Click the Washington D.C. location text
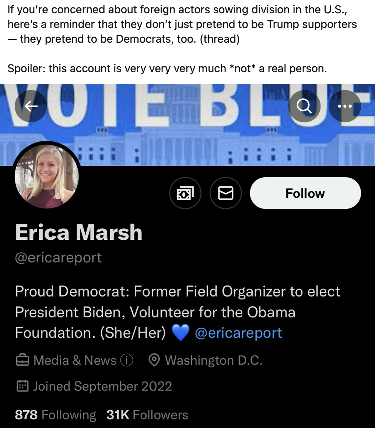 tap(214, 360)
